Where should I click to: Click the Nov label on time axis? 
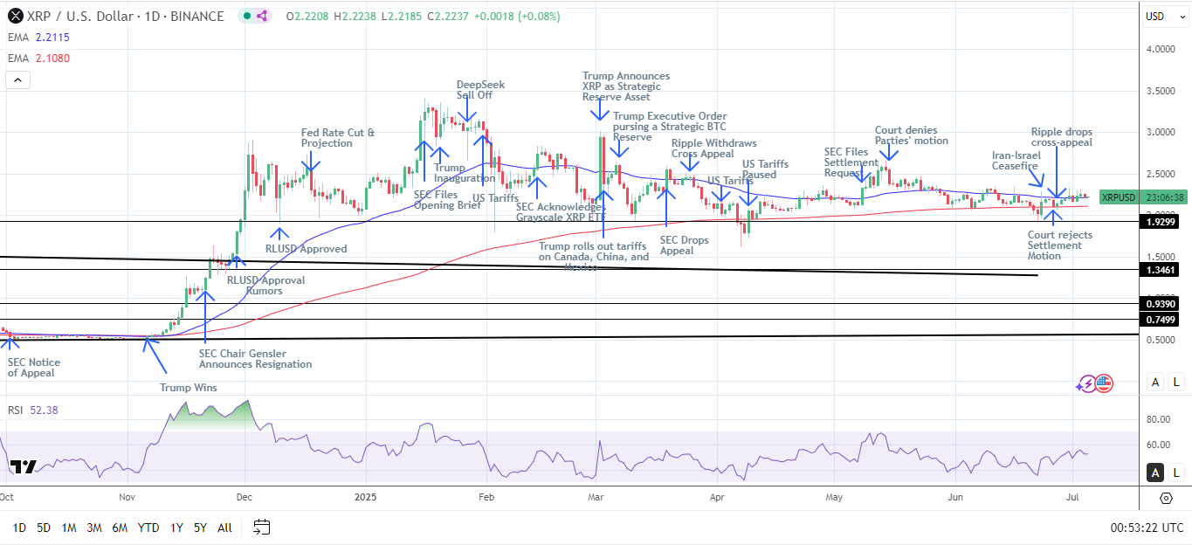click(x=127, y=497)
